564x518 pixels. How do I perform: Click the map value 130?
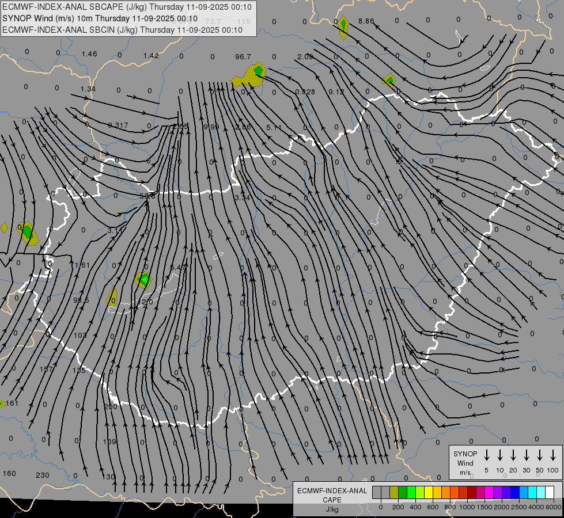[x=108, y=477]
